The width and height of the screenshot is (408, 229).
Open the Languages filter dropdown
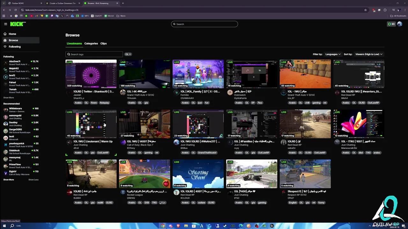(333, 54)
